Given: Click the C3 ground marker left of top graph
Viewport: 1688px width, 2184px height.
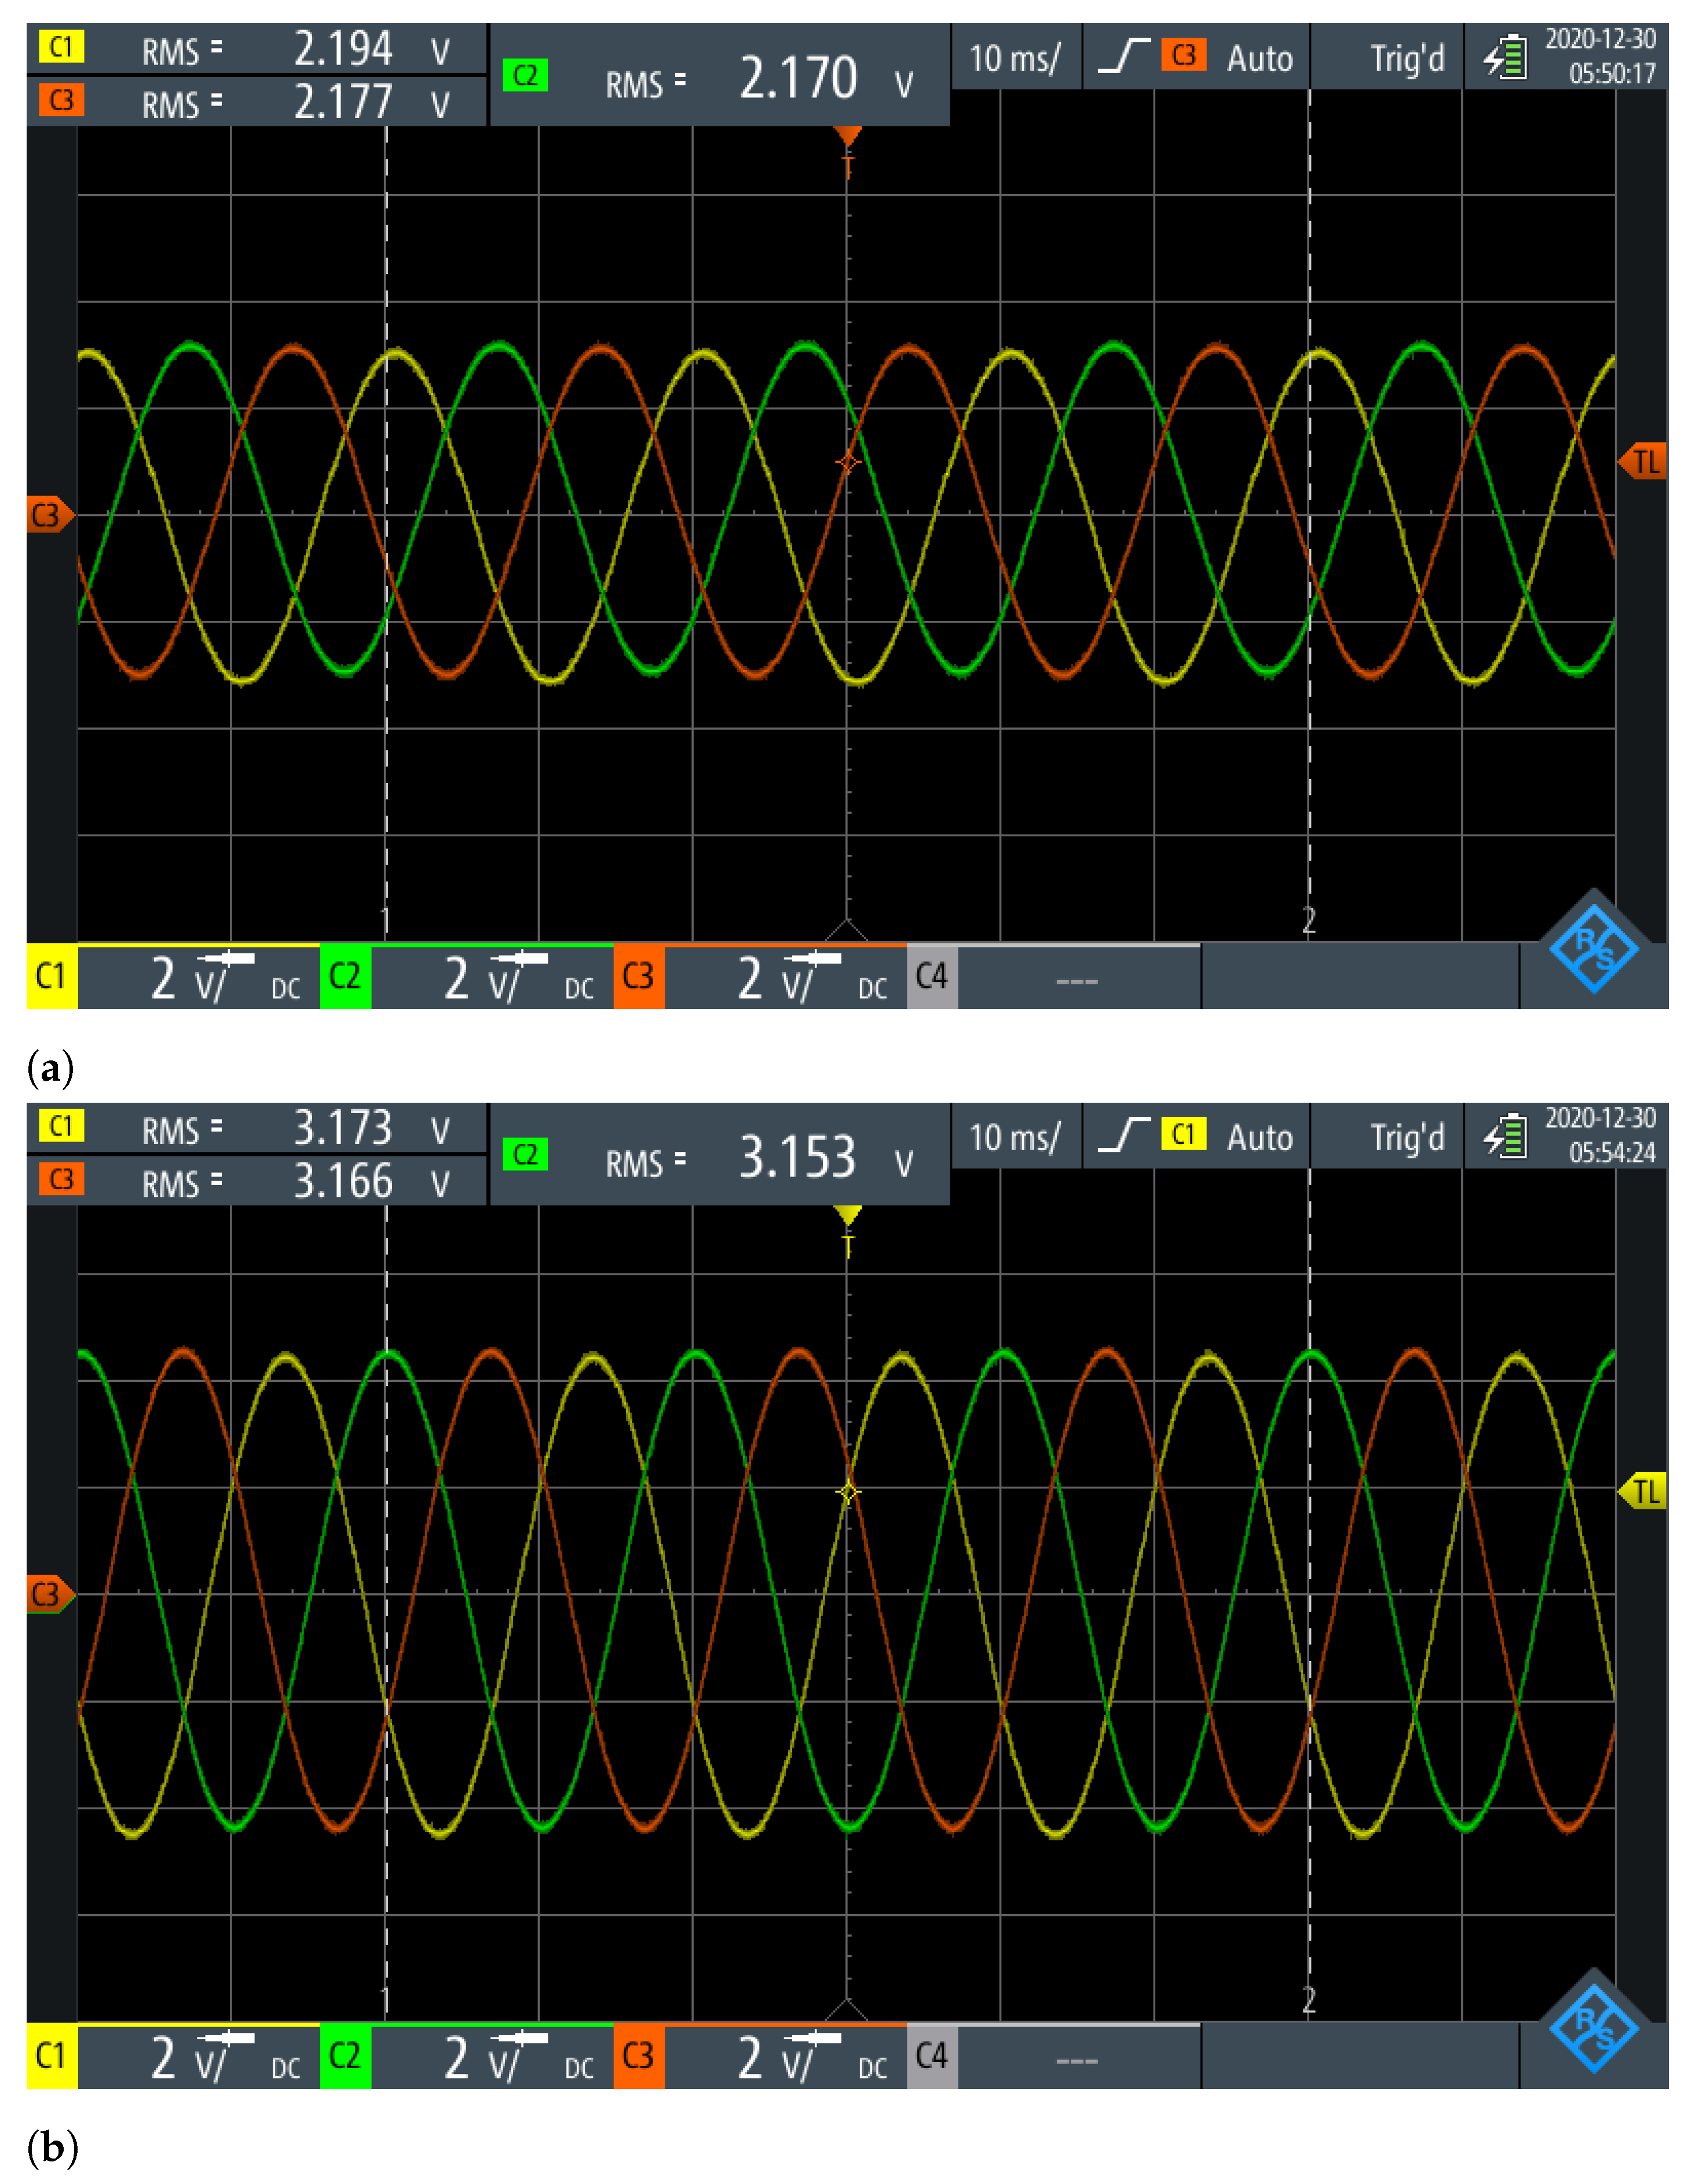Looking at the screenshot, I should coord(49,515).
